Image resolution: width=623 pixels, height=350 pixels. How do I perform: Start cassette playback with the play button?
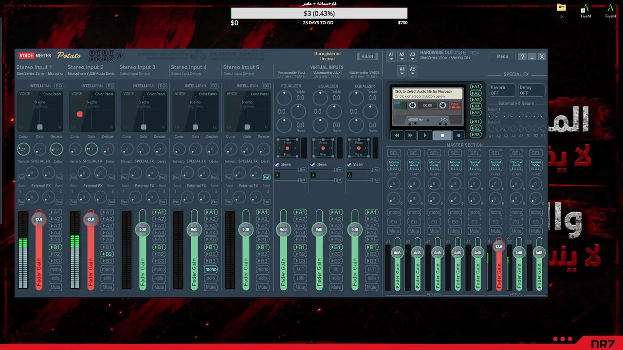[x=425, y=136]
